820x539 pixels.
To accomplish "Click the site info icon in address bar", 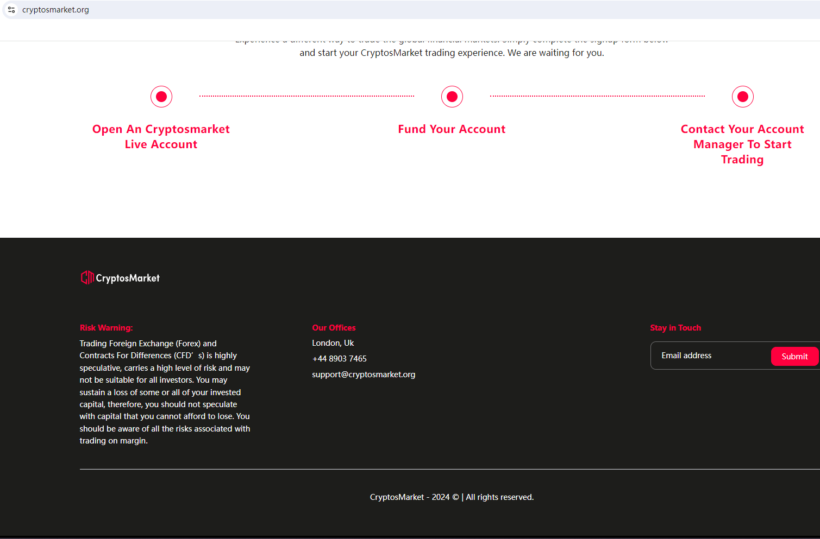I will click(x=11, y=10).
